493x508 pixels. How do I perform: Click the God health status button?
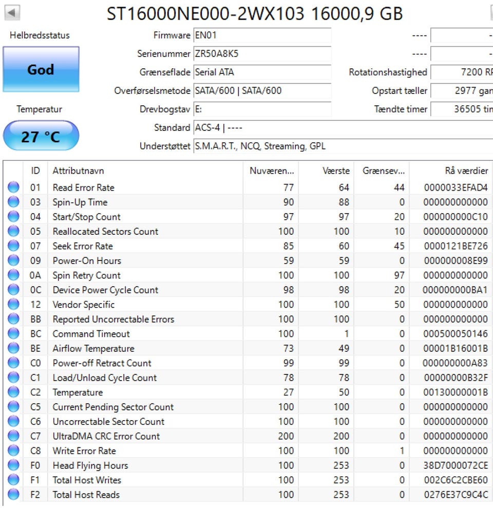click(41, 69)
